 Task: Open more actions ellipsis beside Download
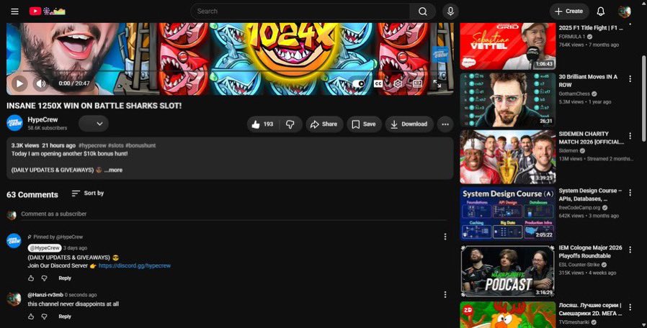[x=445, y=124]
